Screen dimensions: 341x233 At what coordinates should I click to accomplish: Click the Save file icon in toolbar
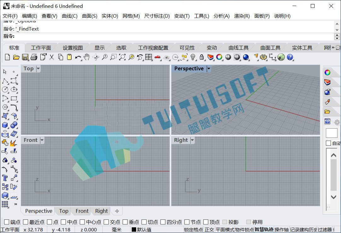25,57
